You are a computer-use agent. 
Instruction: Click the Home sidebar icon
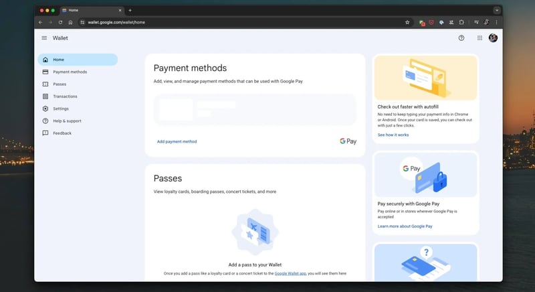pyautogui.click(x=45, y=60)
